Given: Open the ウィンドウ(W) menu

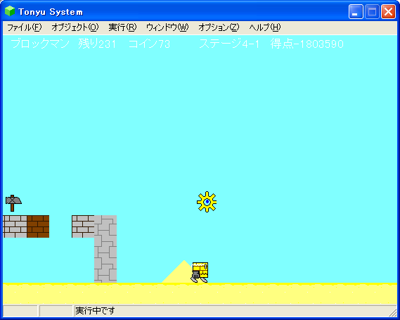Looking at the screenshot, I should click(x=167, y=27).
